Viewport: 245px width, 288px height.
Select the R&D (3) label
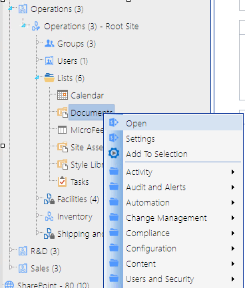point(45,251)
